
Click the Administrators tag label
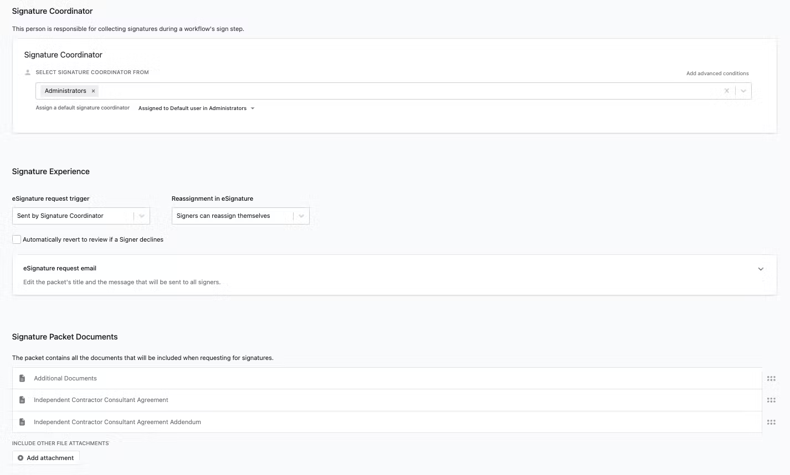pos(65,91)
